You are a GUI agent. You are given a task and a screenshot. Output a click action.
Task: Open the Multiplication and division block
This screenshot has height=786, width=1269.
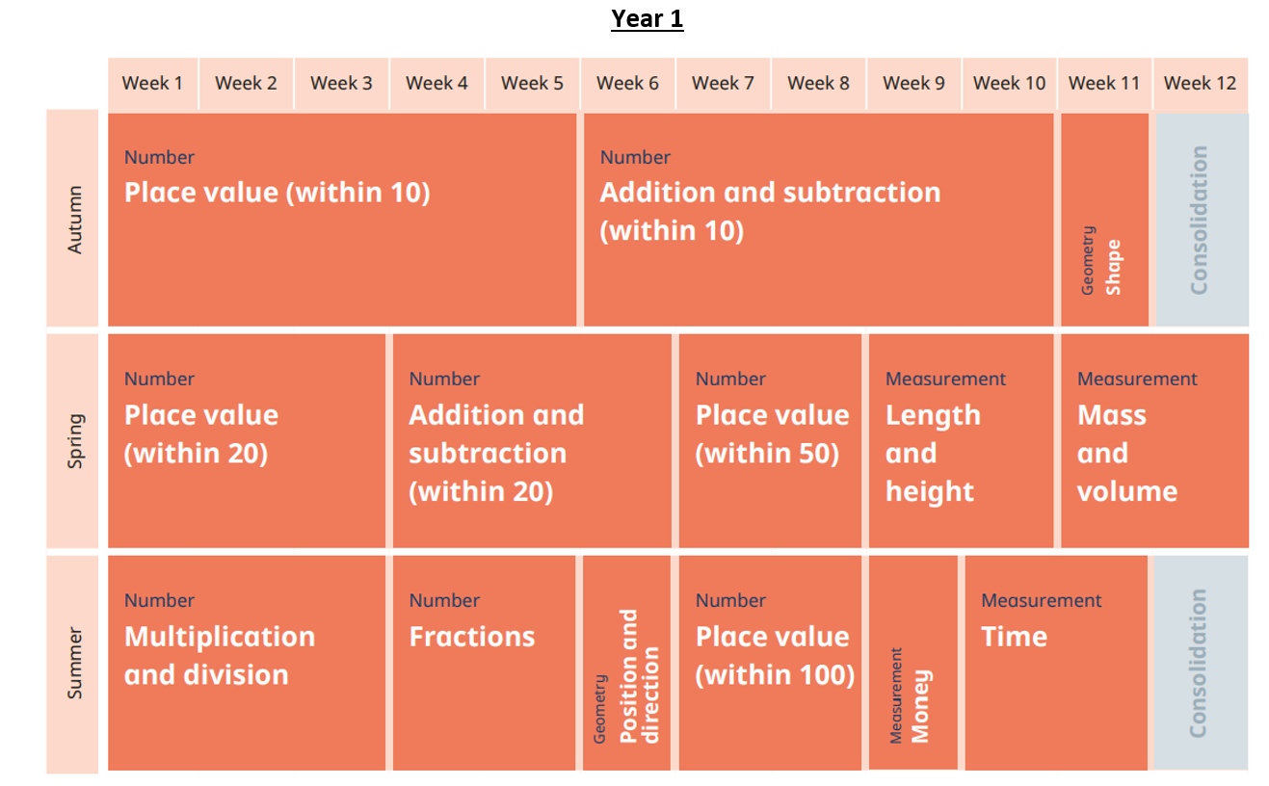(247, 663)
